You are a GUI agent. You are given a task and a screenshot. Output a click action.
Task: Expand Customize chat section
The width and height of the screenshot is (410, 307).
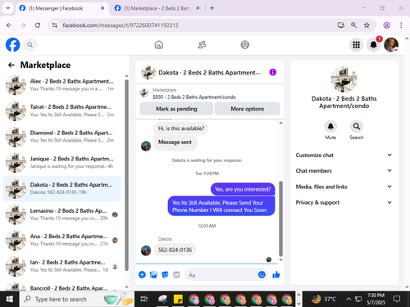pos(344,155)
